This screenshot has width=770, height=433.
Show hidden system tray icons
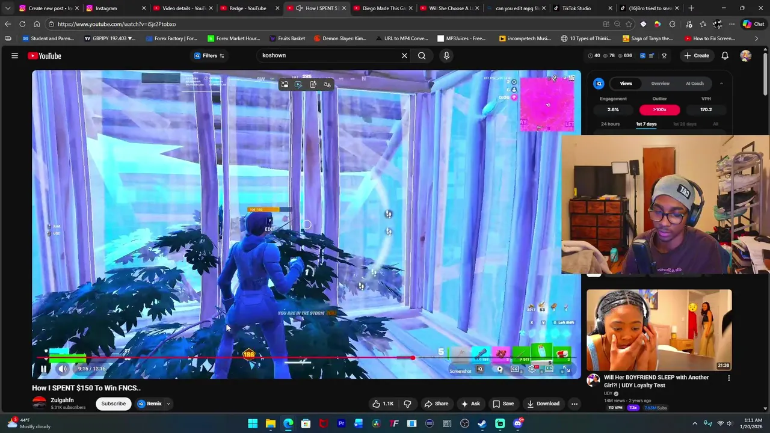click(695, 423)
